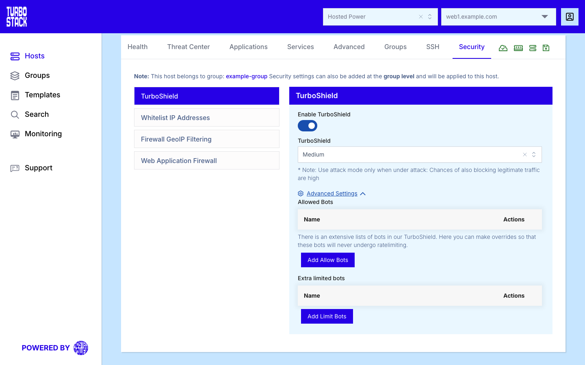Click the Name header in Allowed Bots table
This screenshot has height=365, width=585.
pos(312,219)
